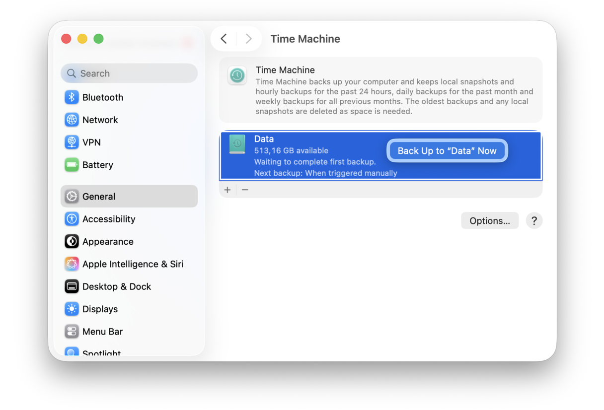Click the Time Machine description paragraph
604x410 pixels.
point(394,96)
